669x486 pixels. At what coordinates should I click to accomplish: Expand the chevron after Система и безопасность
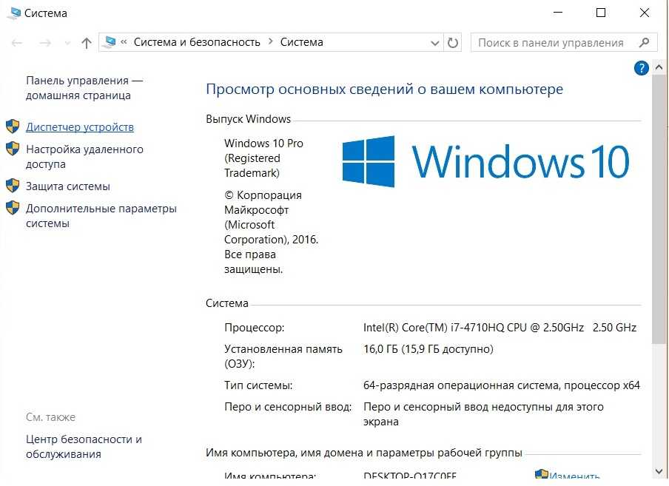coord(271,42)
